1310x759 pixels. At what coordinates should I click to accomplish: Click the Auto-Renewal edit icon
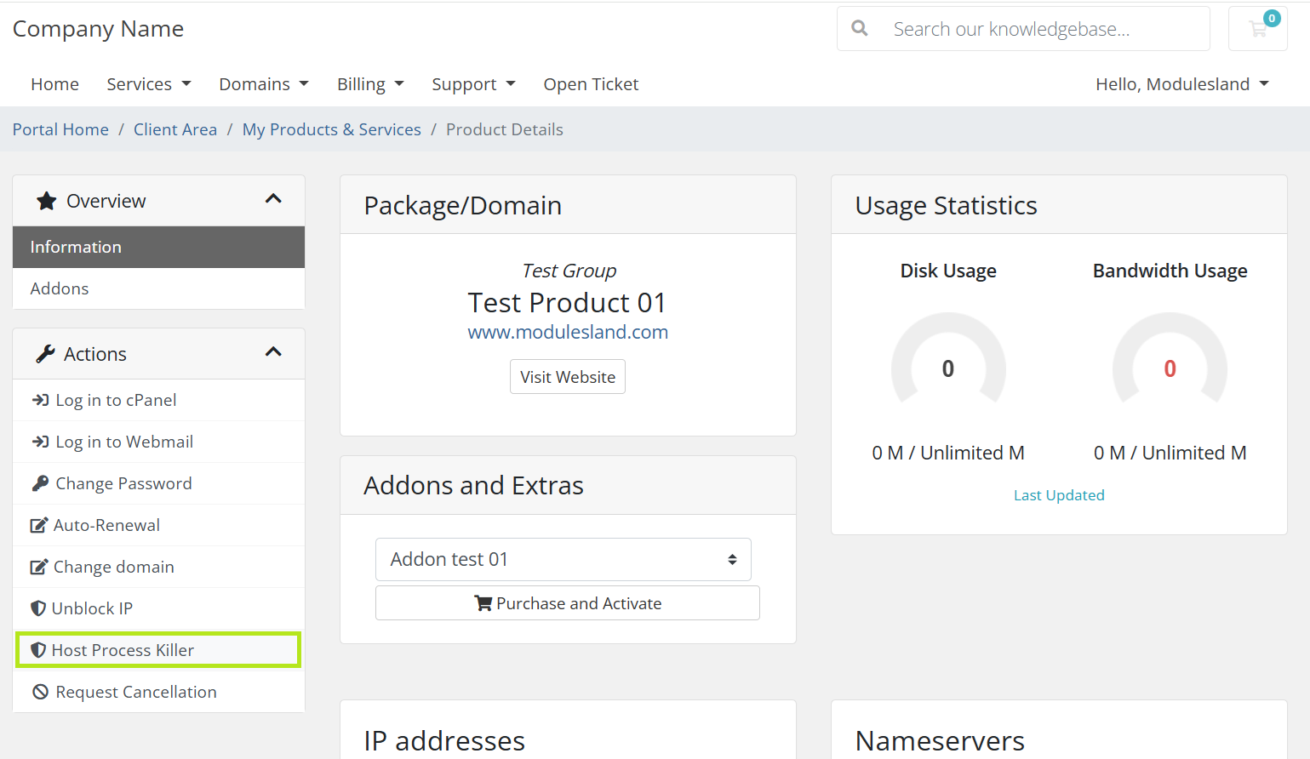coord(39,525)
